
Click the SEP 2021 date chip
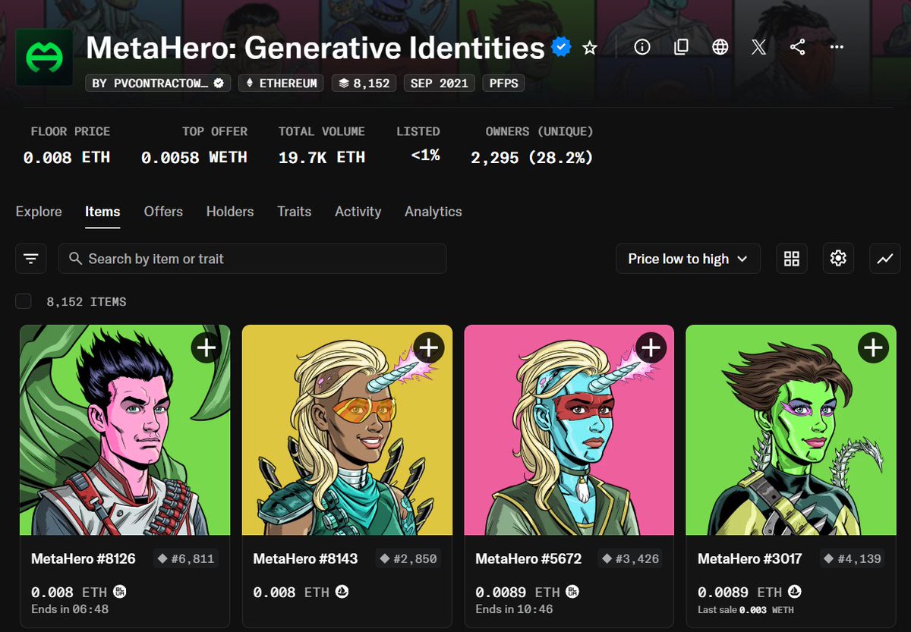click(x=440, y=83)
